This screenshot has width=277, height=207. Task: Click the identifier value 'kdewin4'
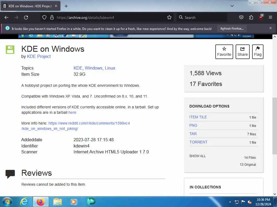tap(81, 146)
